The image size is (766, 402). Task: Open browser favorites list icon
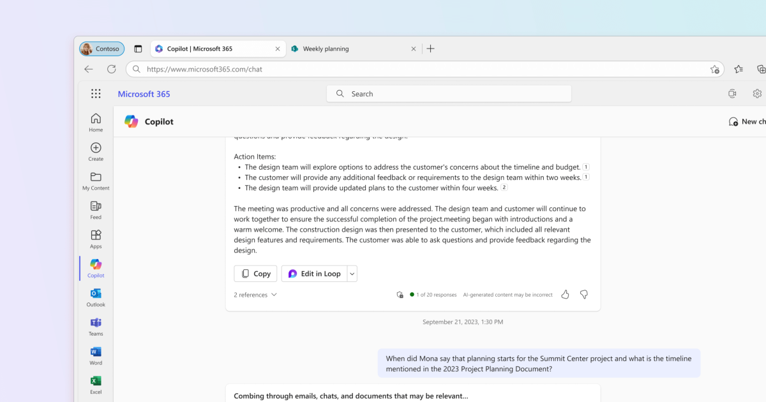point(739,69)
